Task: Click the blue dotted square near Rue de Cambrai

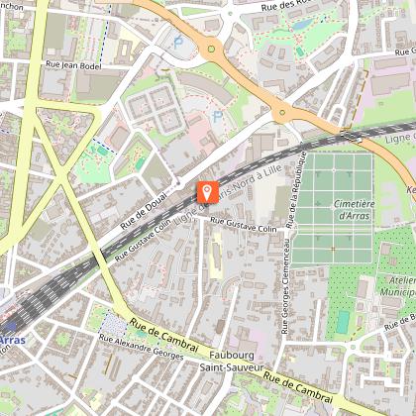Action: tap(113, 323)
